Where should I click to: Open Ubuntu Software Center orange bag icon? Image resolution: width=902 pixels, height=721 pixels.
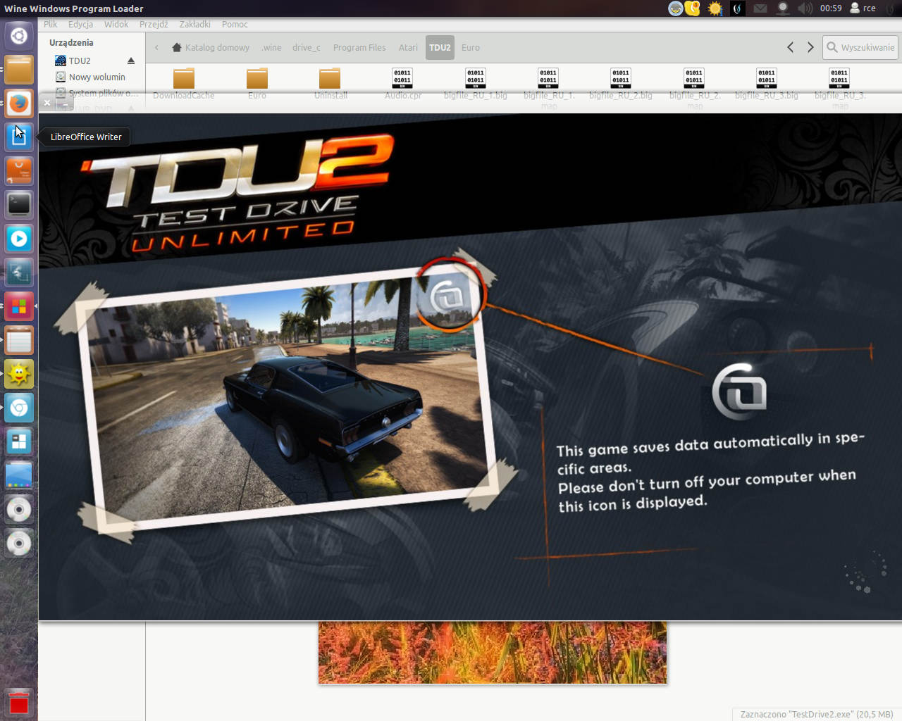[x=19, y=171]
